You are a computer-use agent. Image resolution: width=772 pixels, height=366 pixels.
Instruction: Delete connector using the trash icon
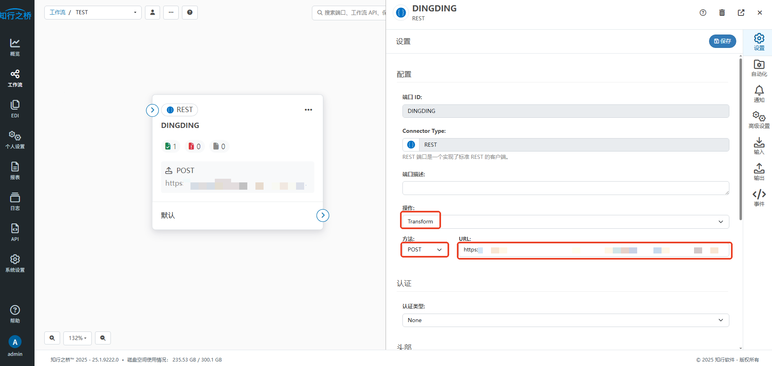tap(722, 13)
